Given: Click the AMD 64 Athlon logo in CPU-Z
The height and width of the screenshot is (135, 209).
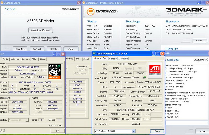Looking at the screenshot, I should (55, 72).
